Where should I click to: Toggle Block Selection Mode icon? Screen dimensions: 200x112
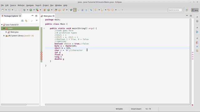point(82,10)
